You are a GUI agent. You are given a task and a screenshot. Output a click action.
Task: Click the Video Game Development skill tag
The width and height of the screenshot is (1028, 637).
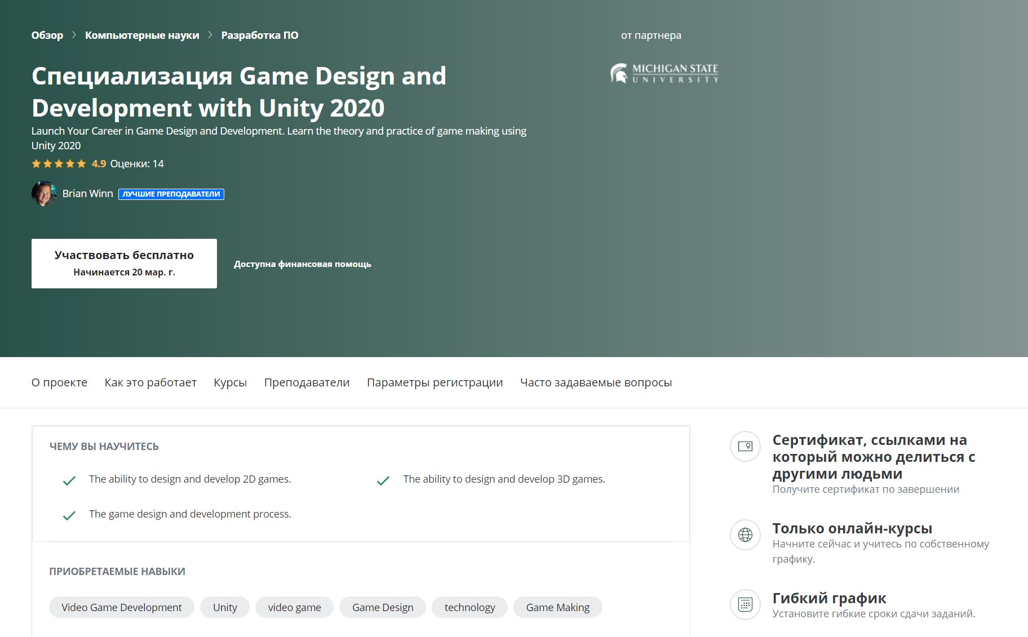click(x=122, y=607)
